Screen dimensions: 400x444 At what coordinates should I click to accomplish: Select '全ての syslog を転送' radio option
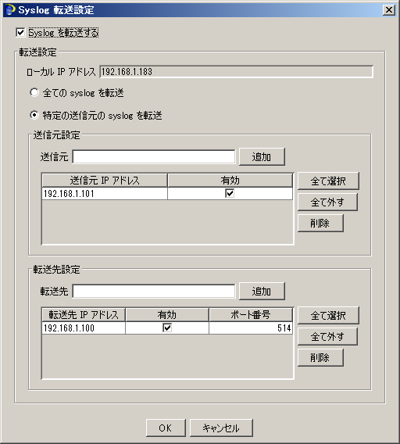pyautogui.click(x=34, y=92)
